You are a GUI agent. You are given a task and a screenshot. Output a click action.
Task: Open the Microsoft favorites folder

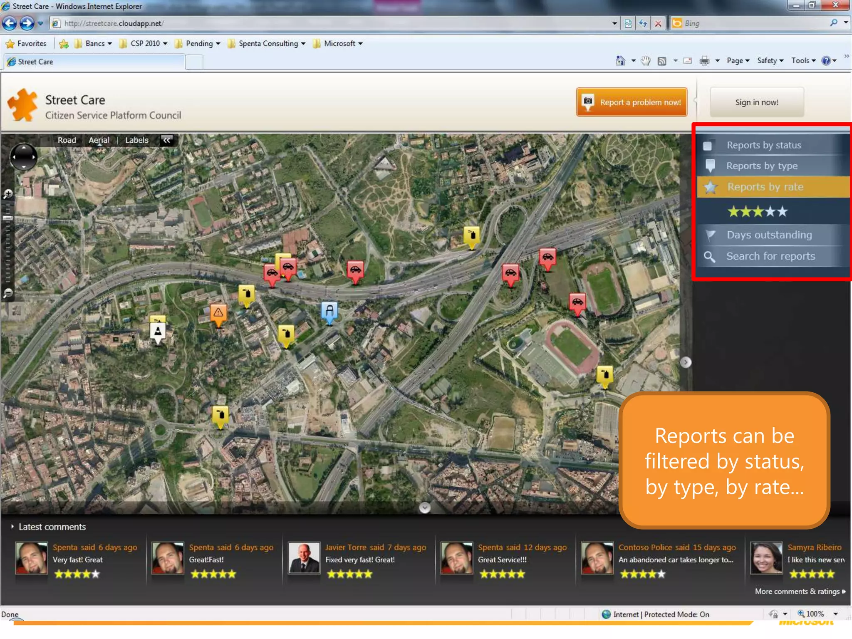(x=338, y=44)
